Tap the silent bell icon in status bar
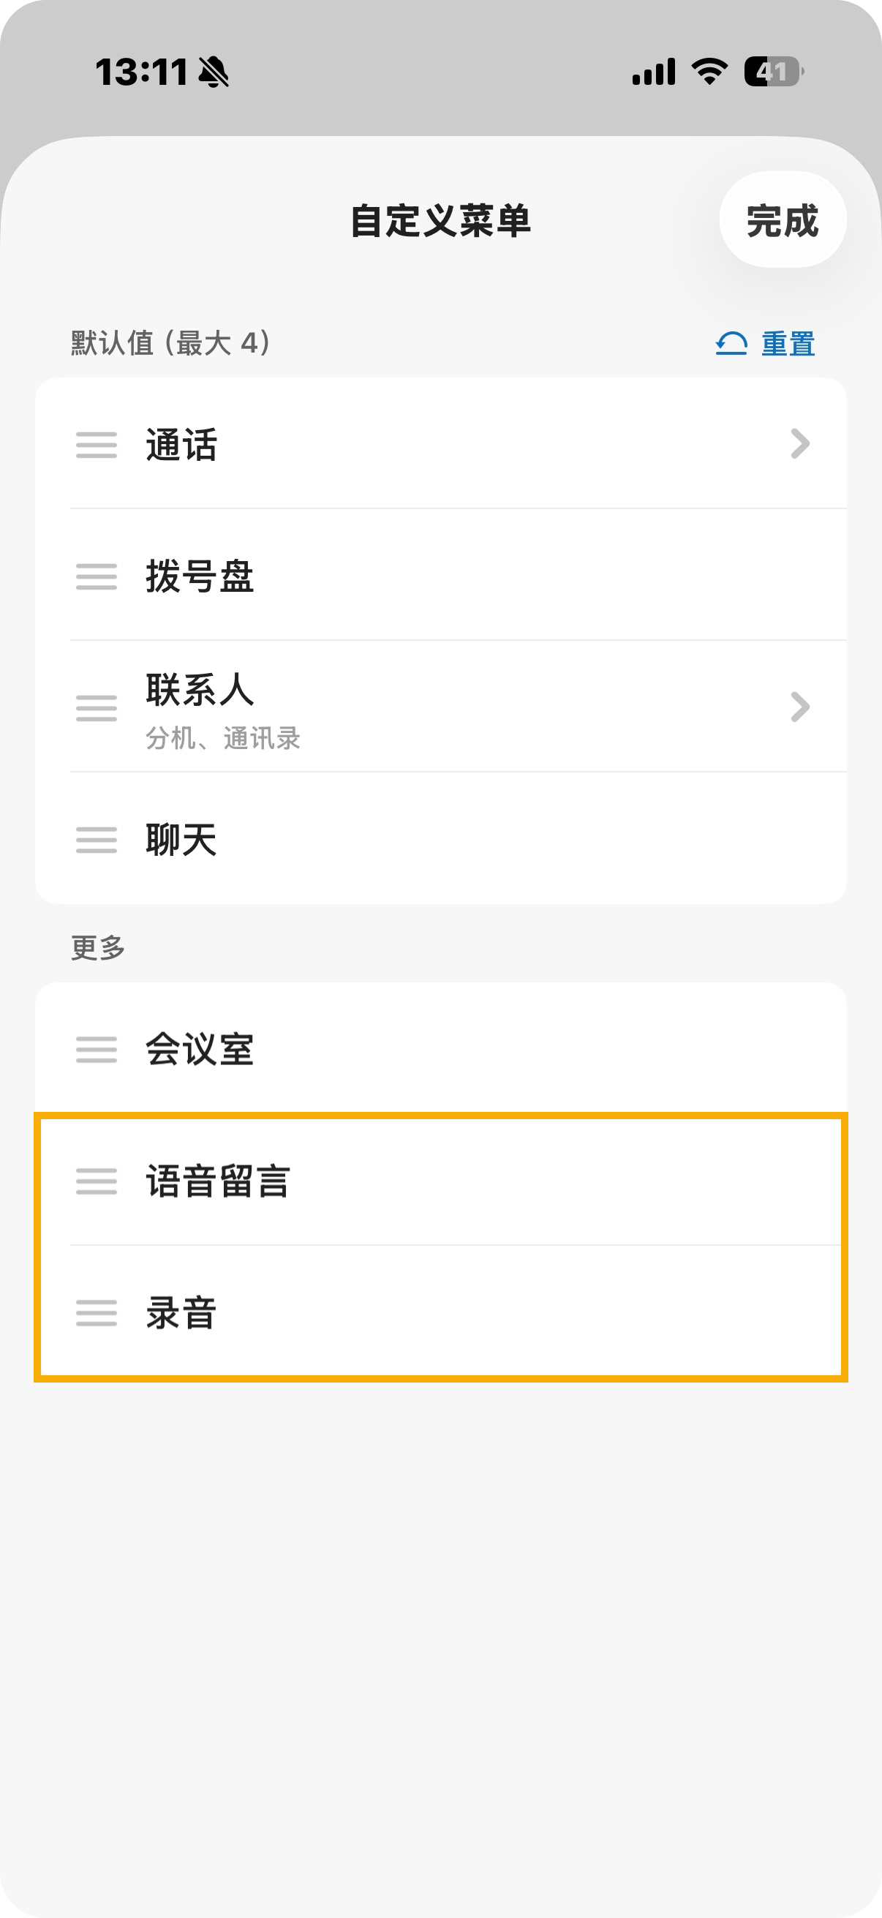 (x=214, y=72)
